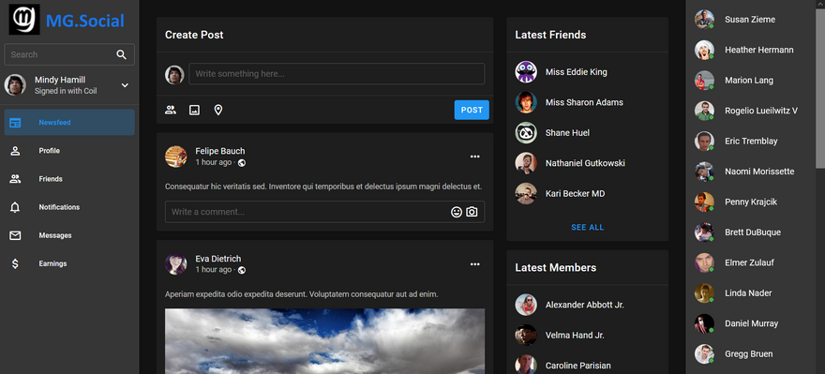Click globe privacy icon on Eva Dietrich's post

242,270
